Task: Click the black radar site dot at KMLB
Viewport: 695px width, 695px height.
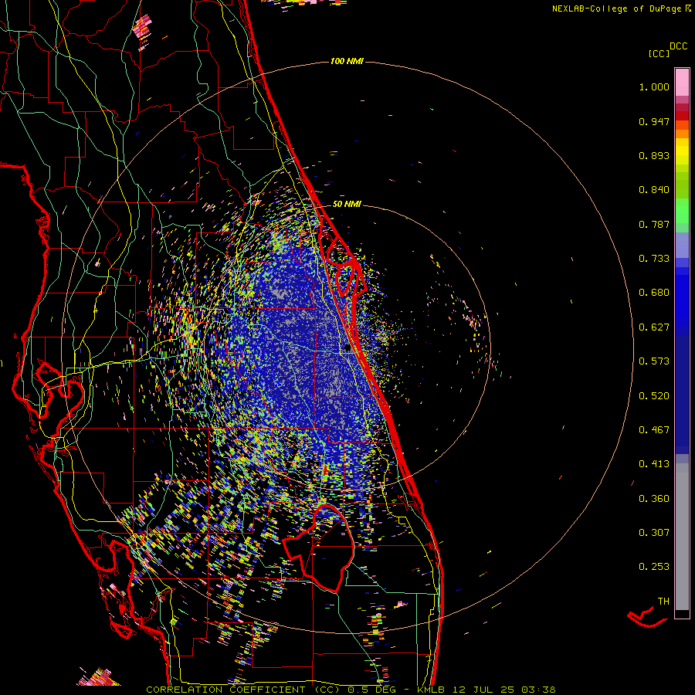Action: click(347, 348)
